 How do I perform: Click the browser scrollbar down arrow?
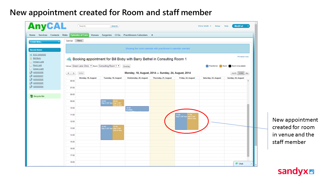(256, 165)
